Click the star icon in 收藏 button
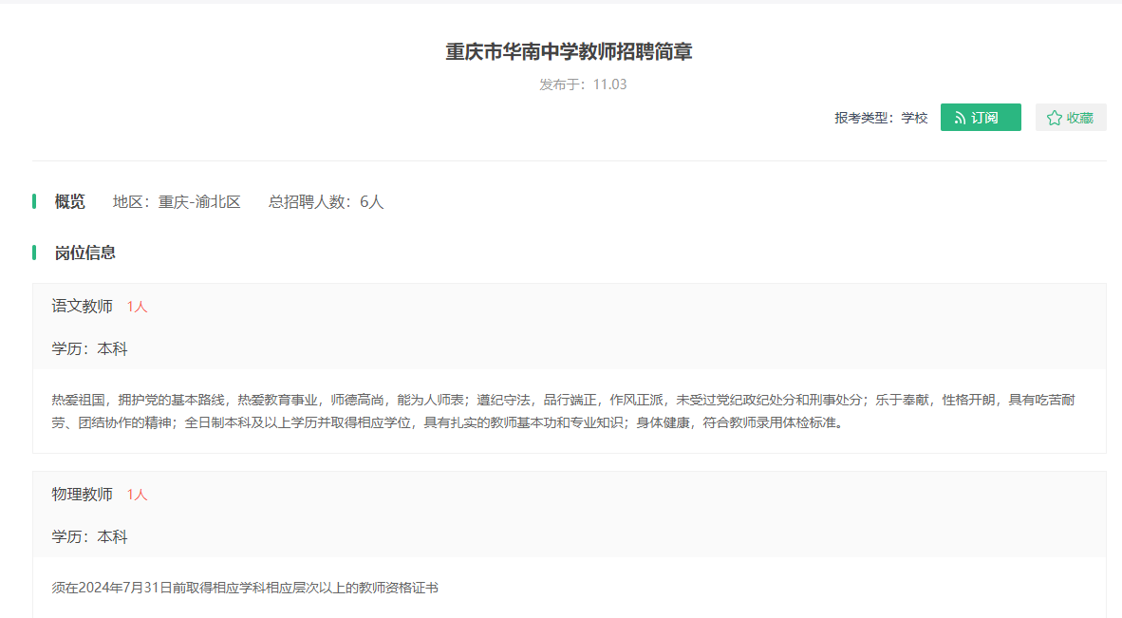The image size is (1122, 618). click(x=1054, y=118)
